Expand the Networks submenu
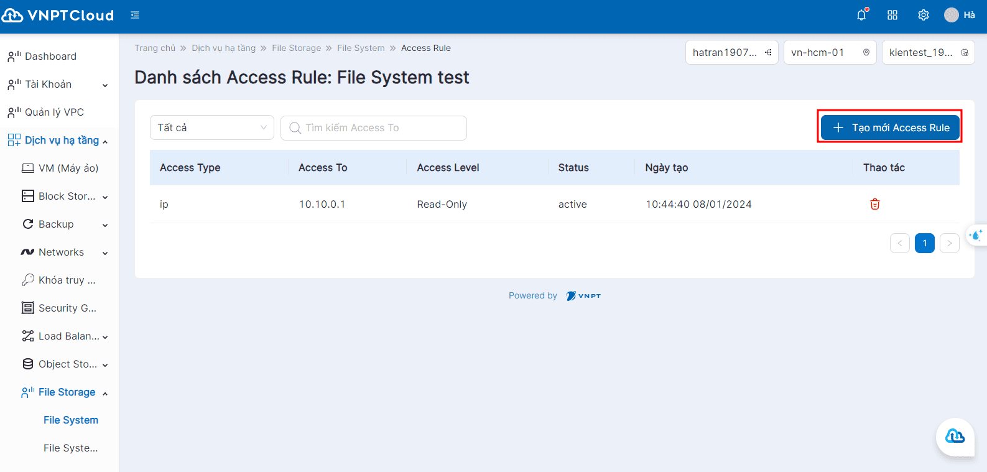This screenshot has width=987, height=472. pos(105,253)
